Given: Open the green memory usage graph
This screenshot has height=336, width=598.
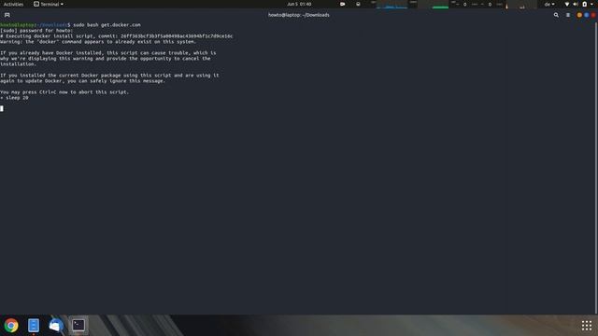Looking at the screenshot, I should pos(434,4).
